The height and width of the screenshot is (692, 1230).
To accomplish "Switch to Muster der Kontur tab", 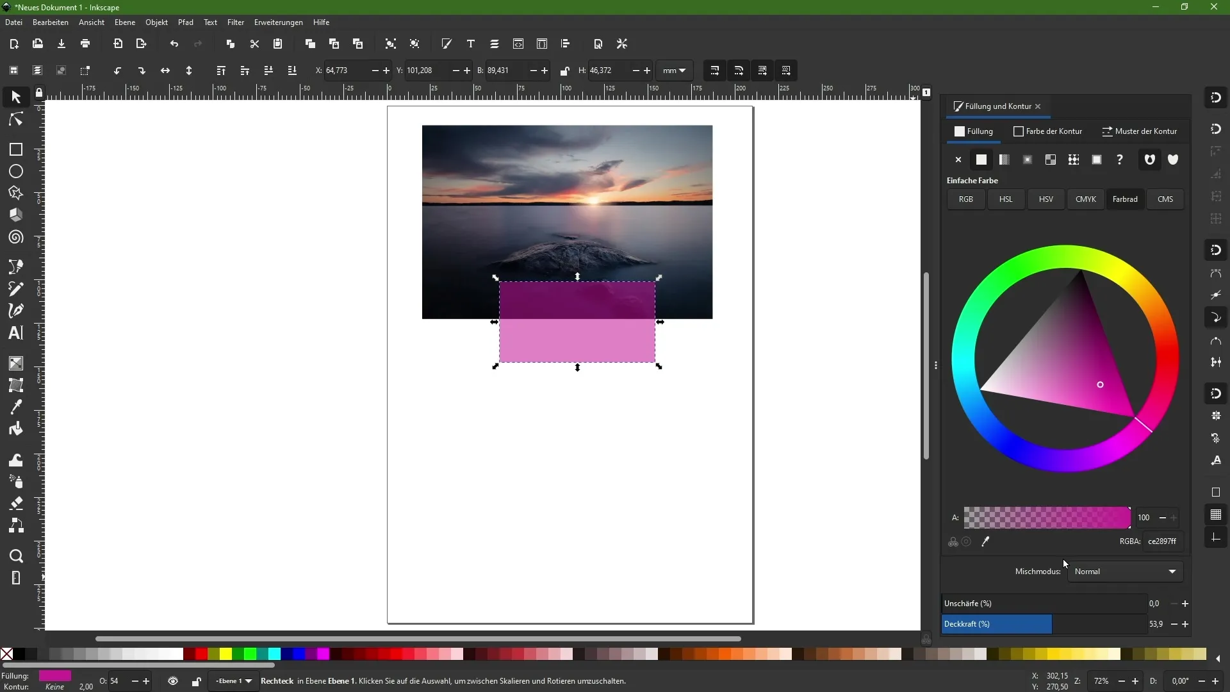I will (1140, 131).
